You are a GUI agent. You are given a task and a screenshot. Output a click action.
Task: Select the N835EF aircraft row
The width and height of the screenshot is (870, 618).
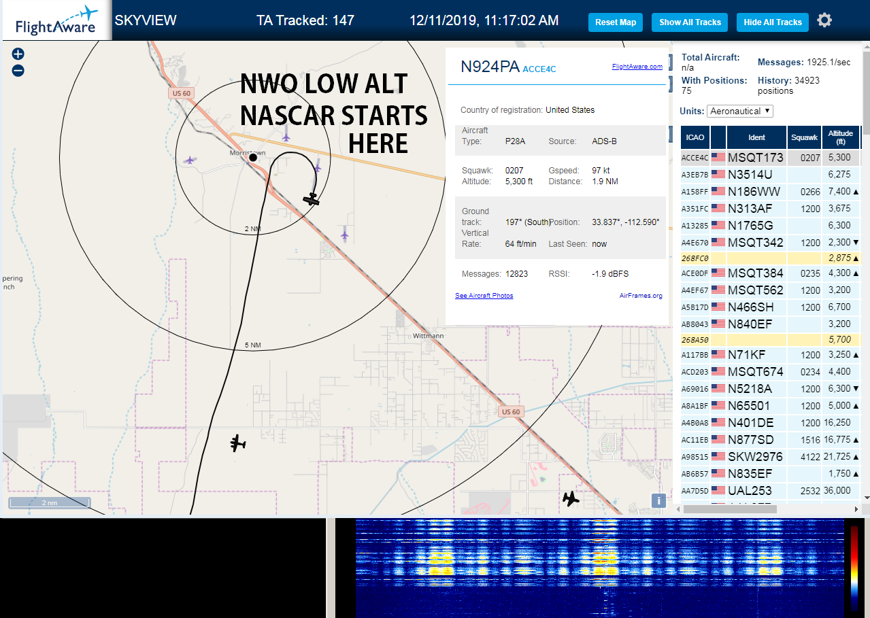770,473
